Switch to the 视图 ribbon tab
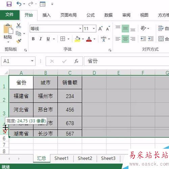This screenshot has height=169, width=169. 144,15
